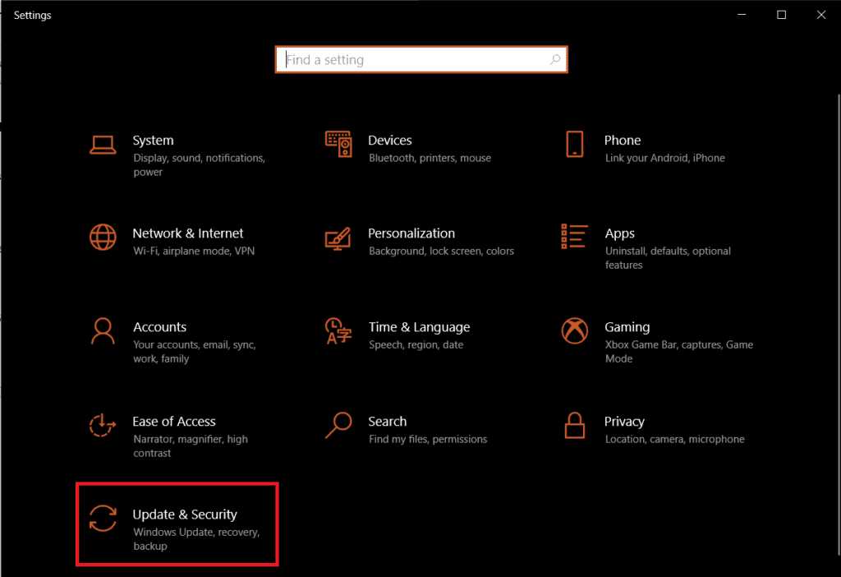Select the Ease of Access icon
This screenshot has width=841, height=577.
pyautogui.click(x=103, y=426)
